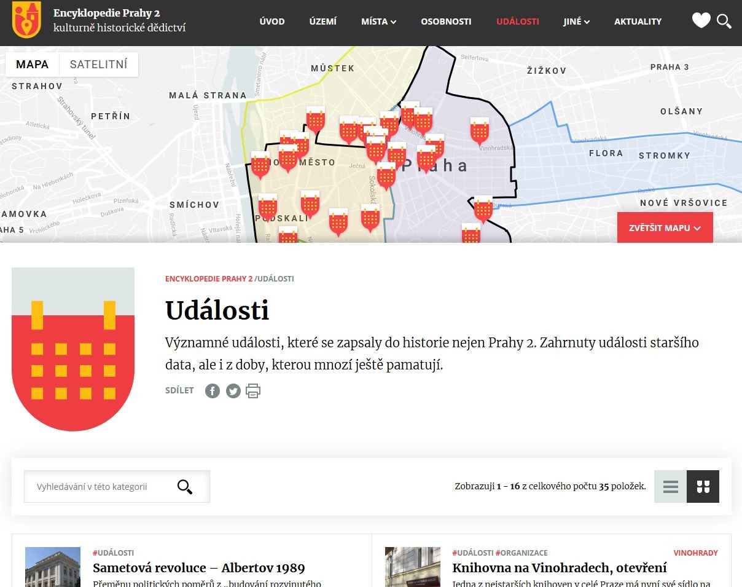Print page using the printer icon

pyautogui.click(x=253, y=391)
